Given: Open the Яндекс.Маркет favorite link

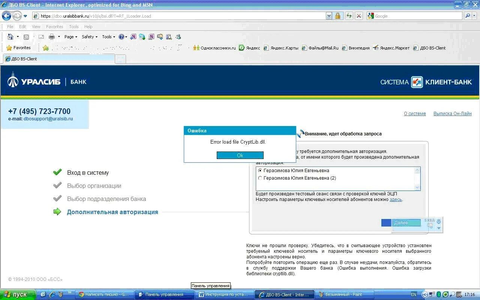Looking at the screenshot, I should (391, 48).
